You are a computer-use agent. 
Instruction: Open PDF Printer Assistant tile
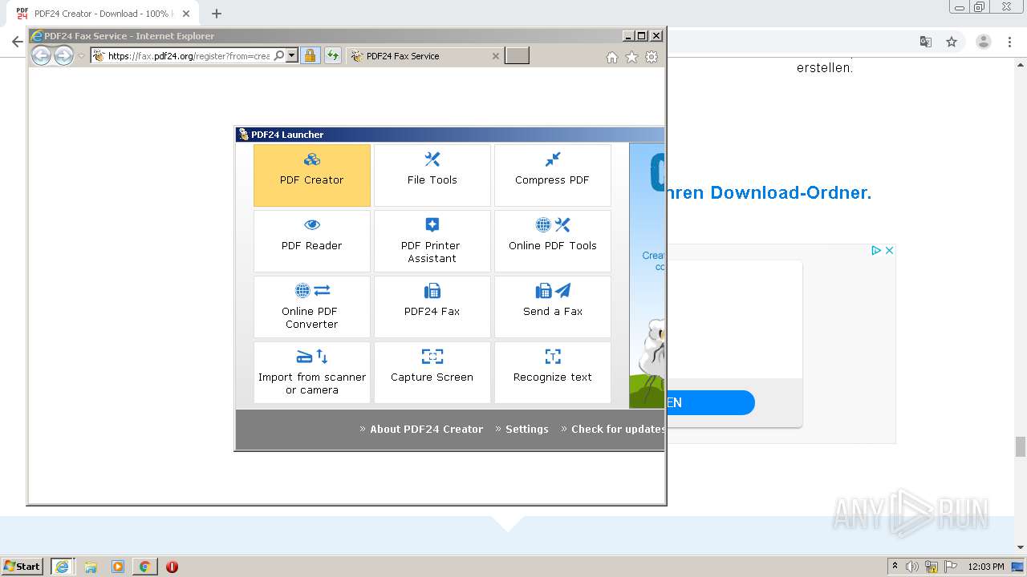[x=432, y=241]
